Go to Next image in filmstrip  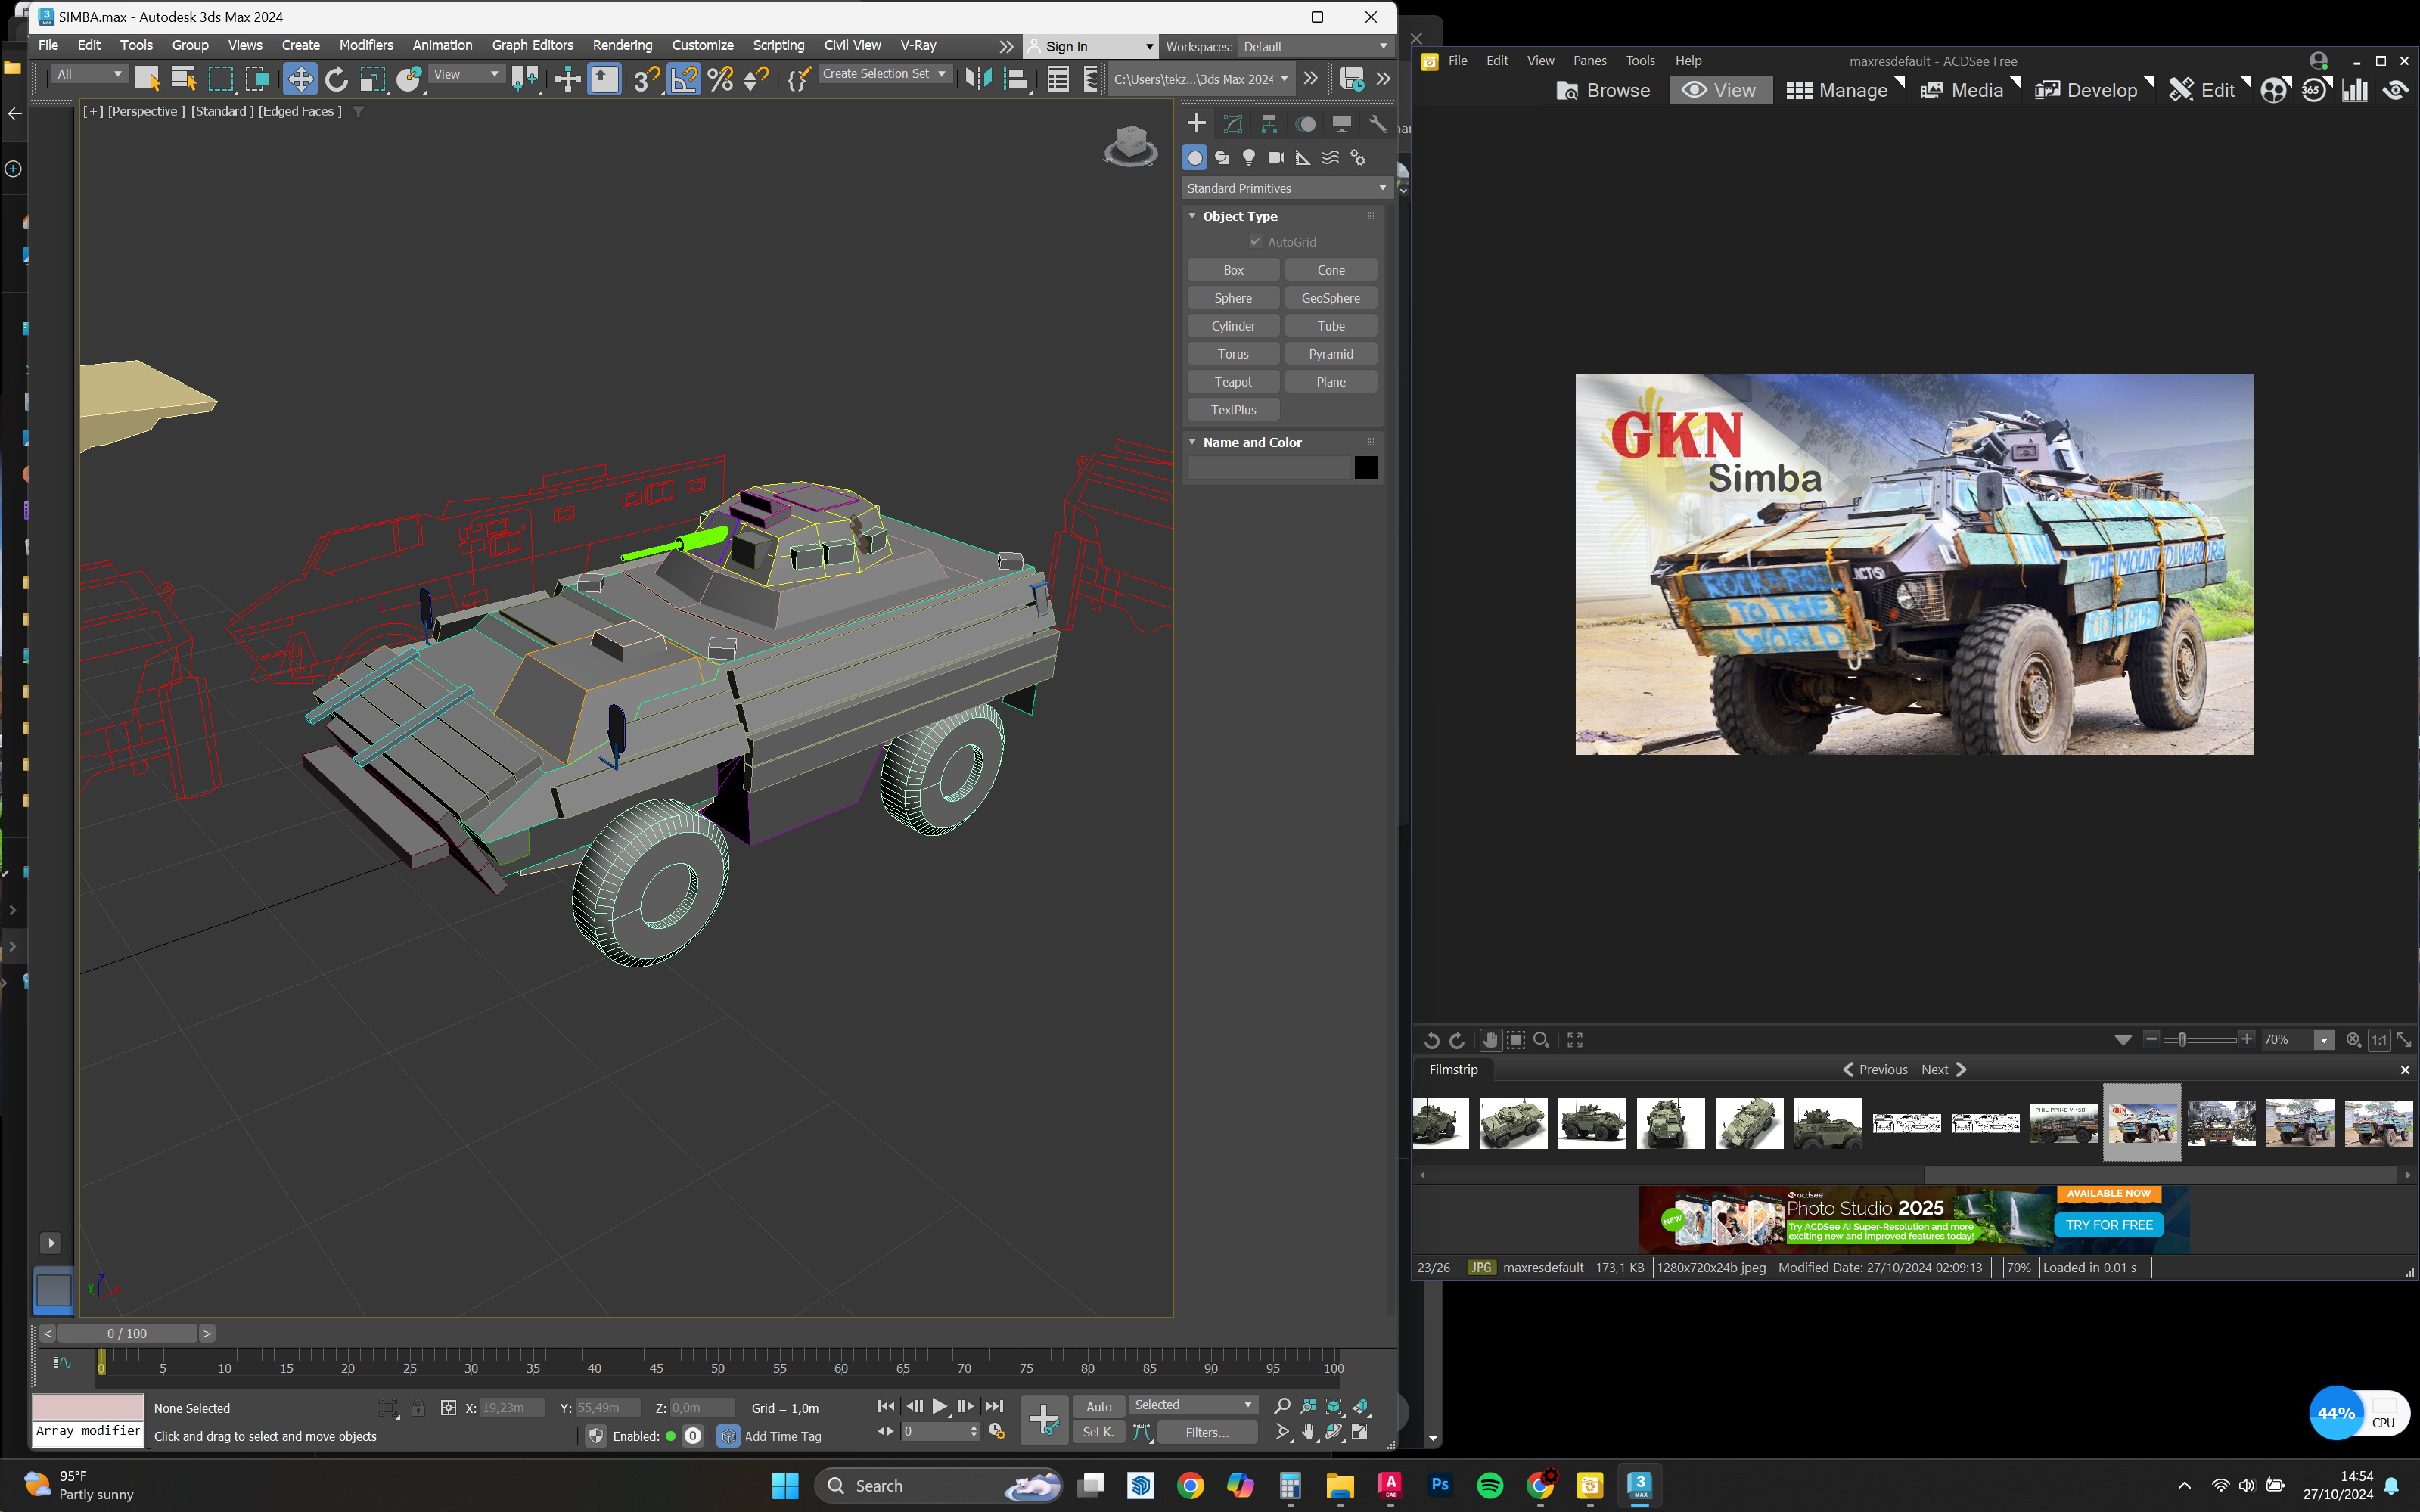point(1943,1069)
